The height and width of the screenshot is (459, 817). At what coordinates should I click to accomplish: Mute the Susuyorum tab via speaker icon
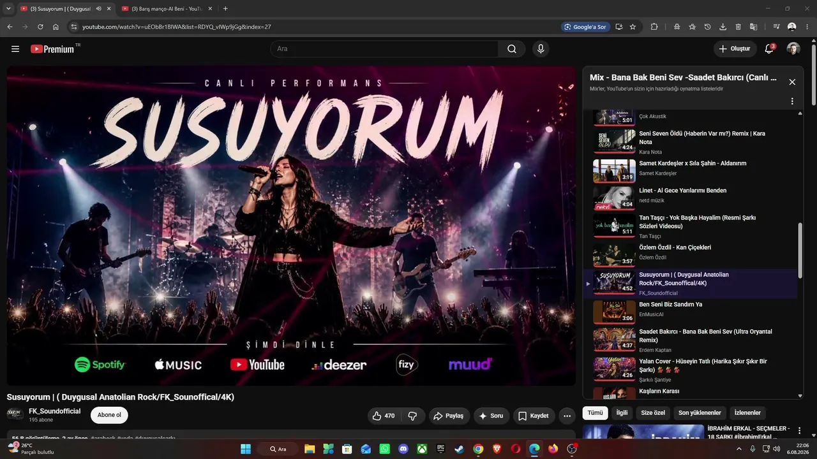[x=98, y=9]
